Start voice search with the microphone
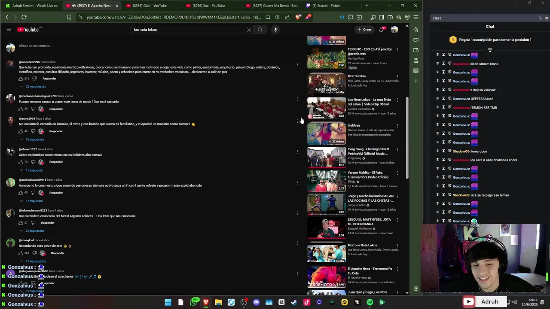The width and height of the screenshot is (550, 309). click(275, 30)
